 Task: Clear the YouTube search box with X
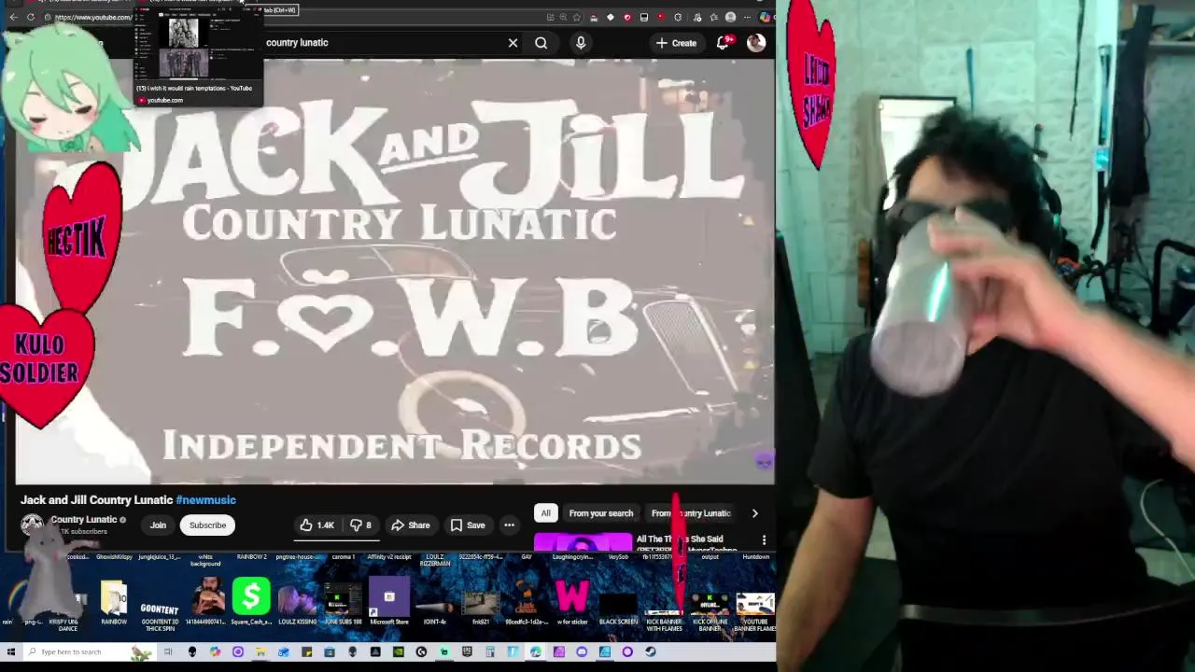(x=513, y=42)
